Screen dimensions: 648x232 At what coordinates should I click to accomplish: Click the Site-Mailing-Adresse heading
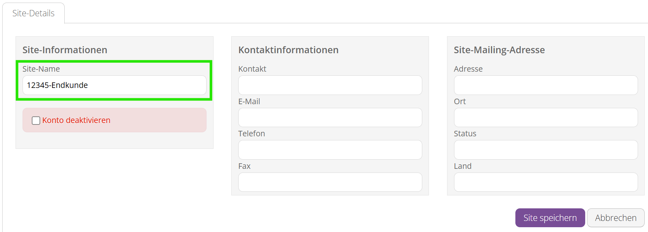tap(499, 50)
